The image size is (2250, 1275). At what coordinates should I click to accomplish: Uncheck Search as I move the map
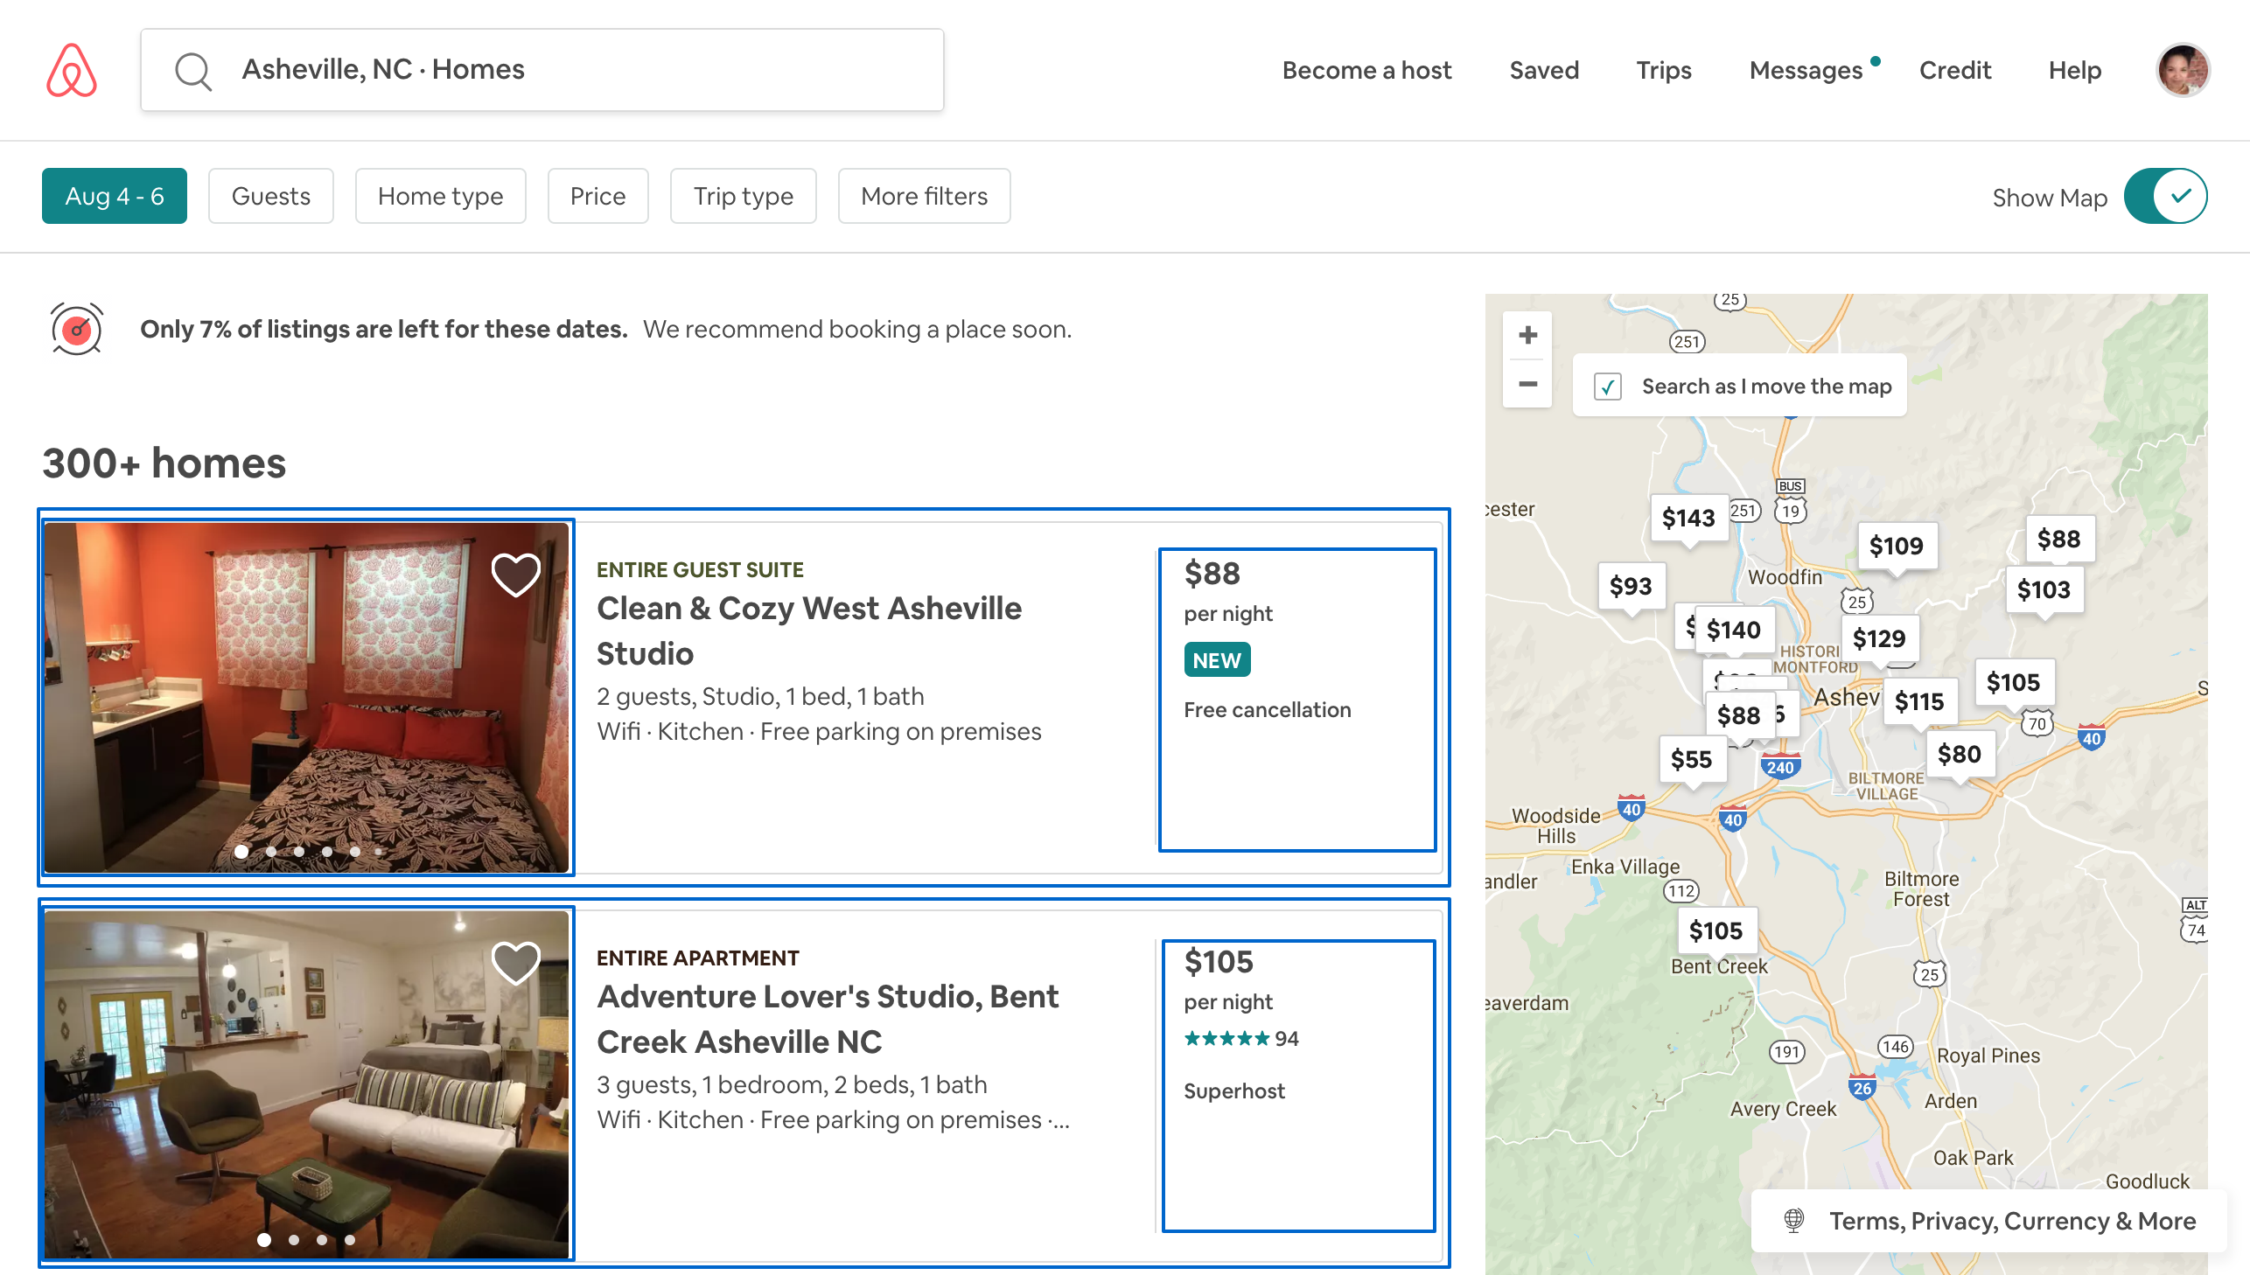[1608, 387]
